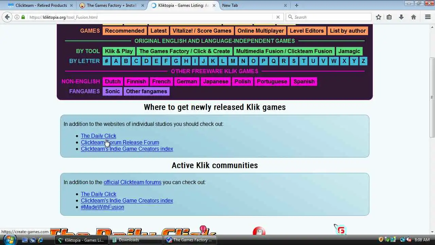Image resolution: width=435 pixels, height=245 pixels.
Task: Open Level Editors category
Action: [x=307, y=31]
